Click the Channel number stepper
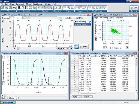 tap(13, 18)
